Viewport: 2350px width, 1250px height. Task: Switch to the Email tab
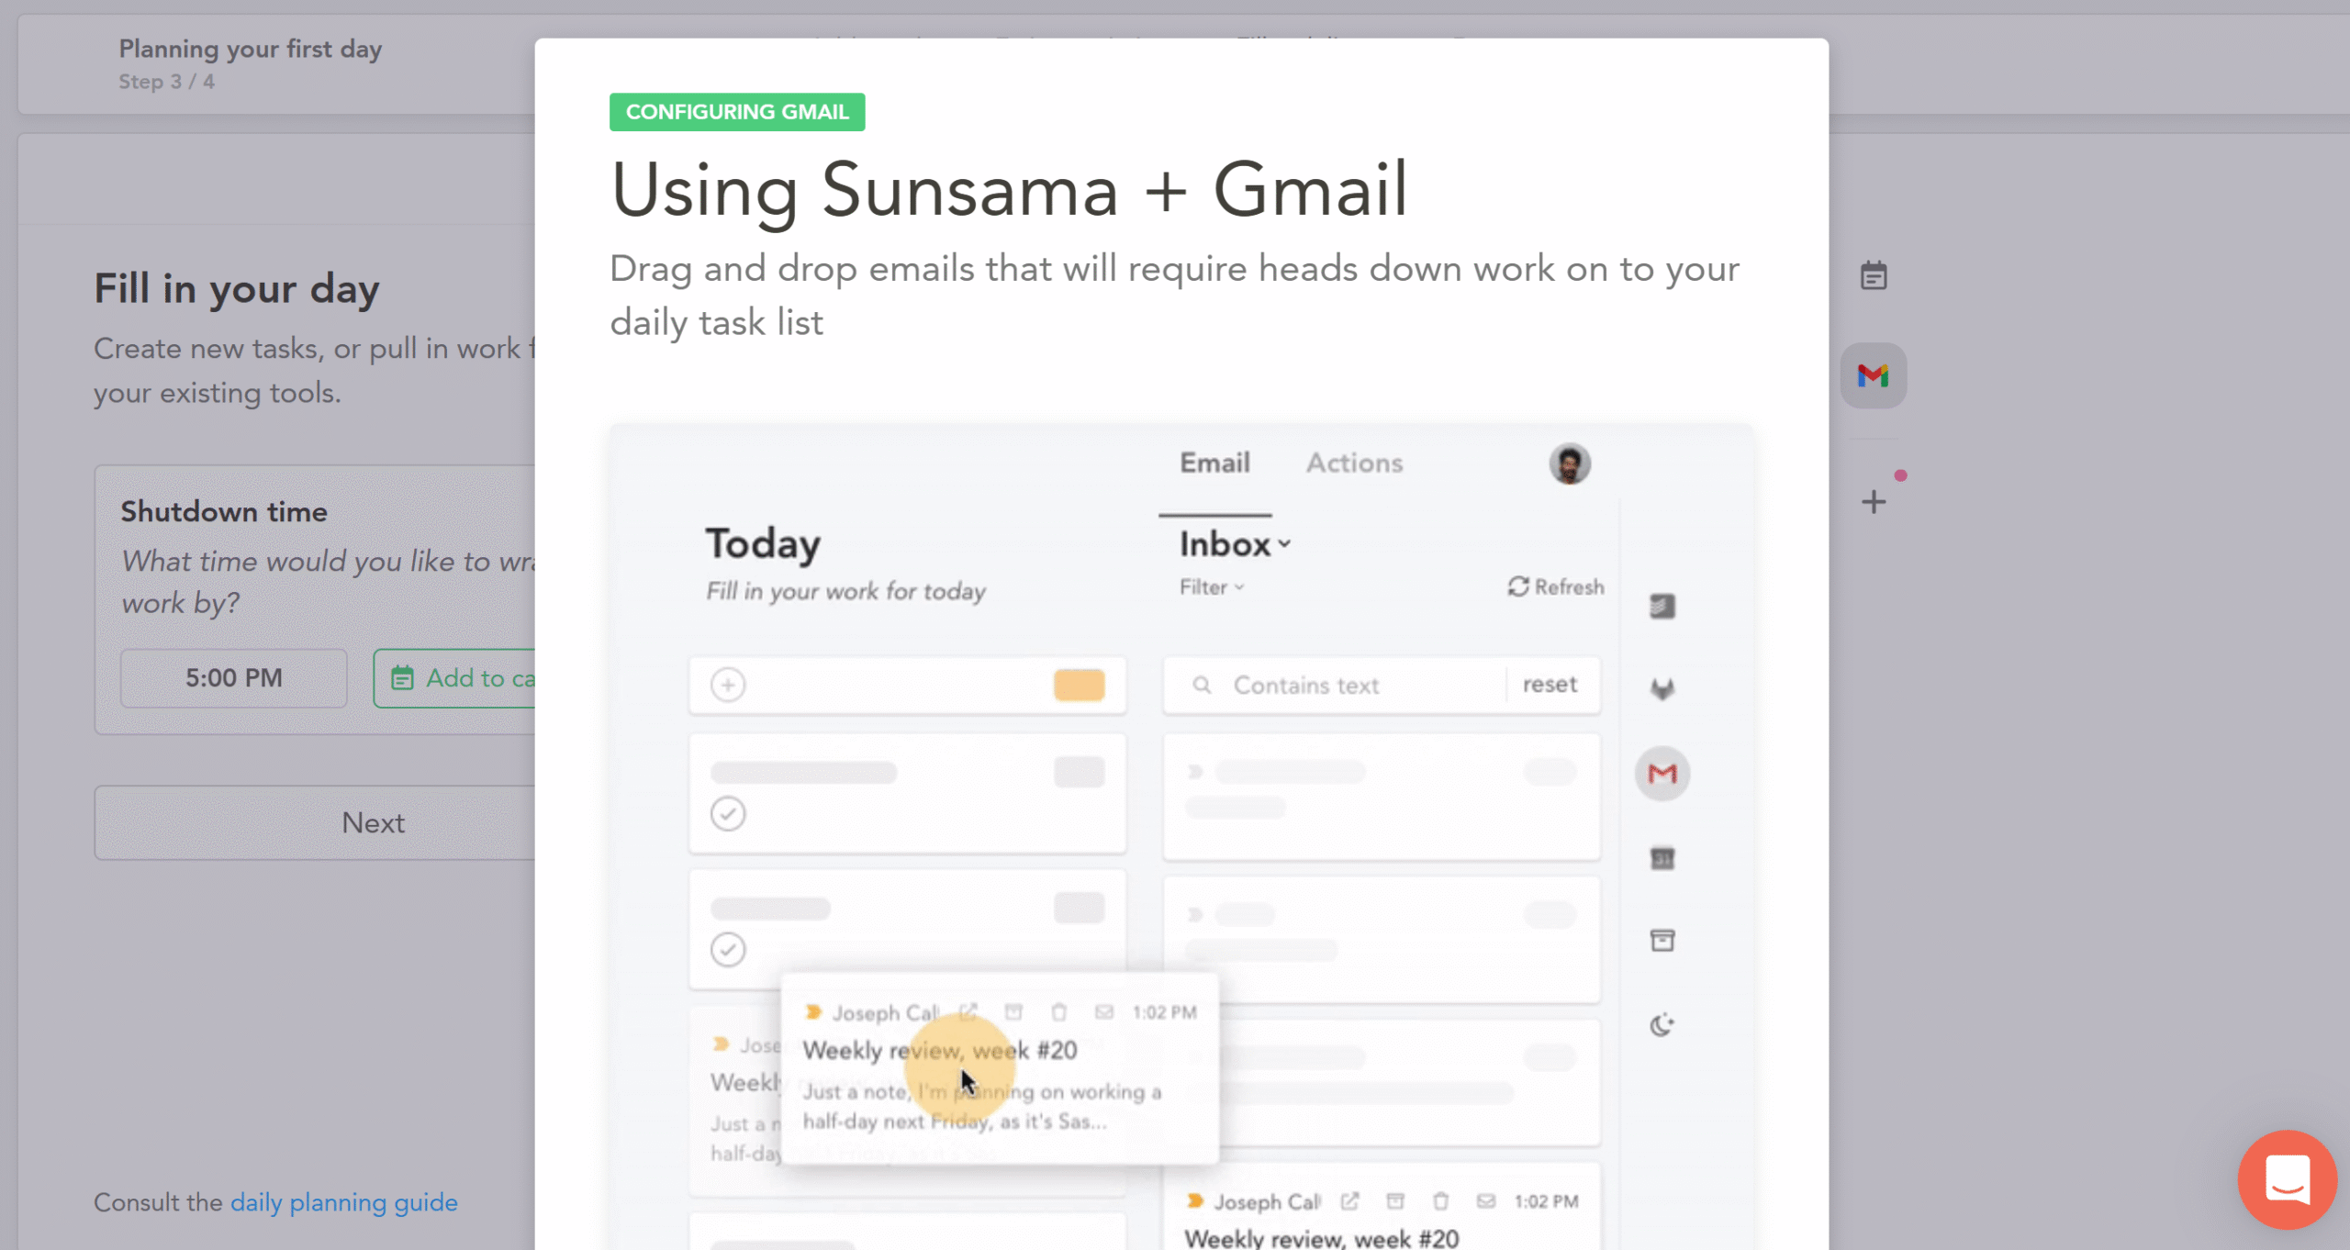click(x=1214, y=463)
